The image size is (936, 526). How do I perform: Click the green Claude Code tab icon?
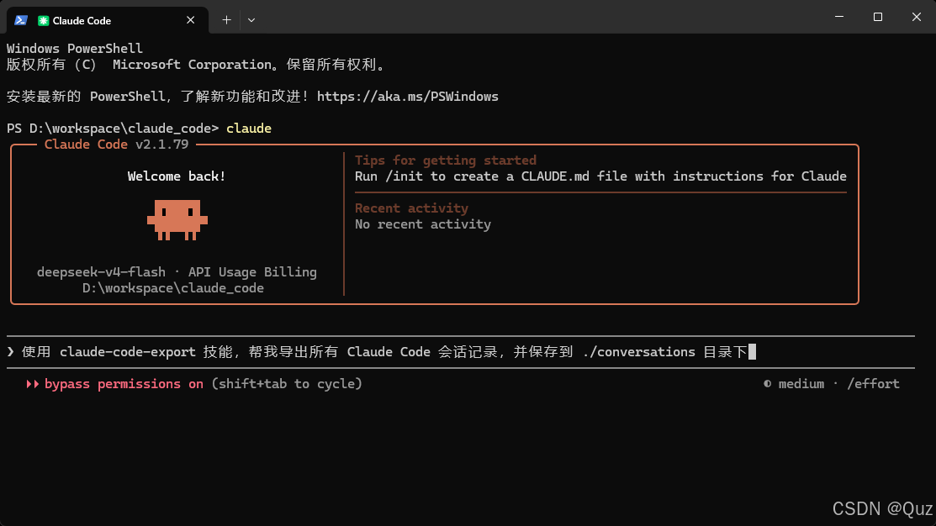(x=43, y=21)
